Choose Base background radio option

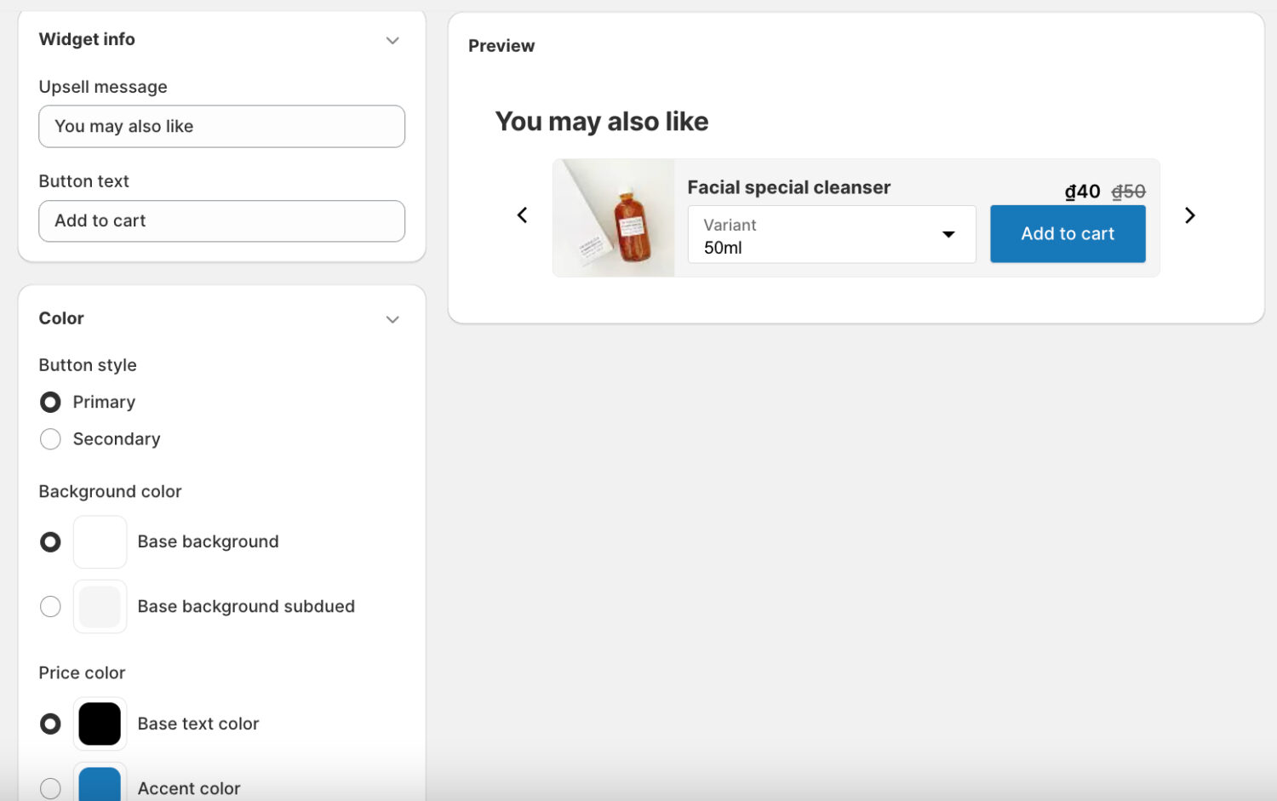point(50,542)
